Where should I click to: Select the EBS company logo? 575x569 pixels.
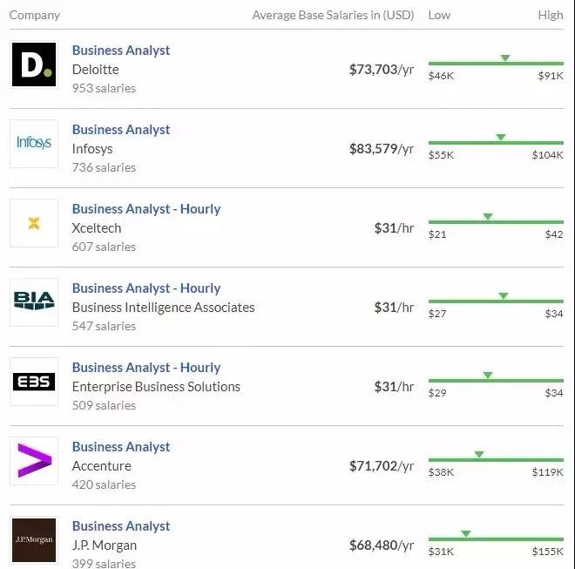tap(34, 382)
